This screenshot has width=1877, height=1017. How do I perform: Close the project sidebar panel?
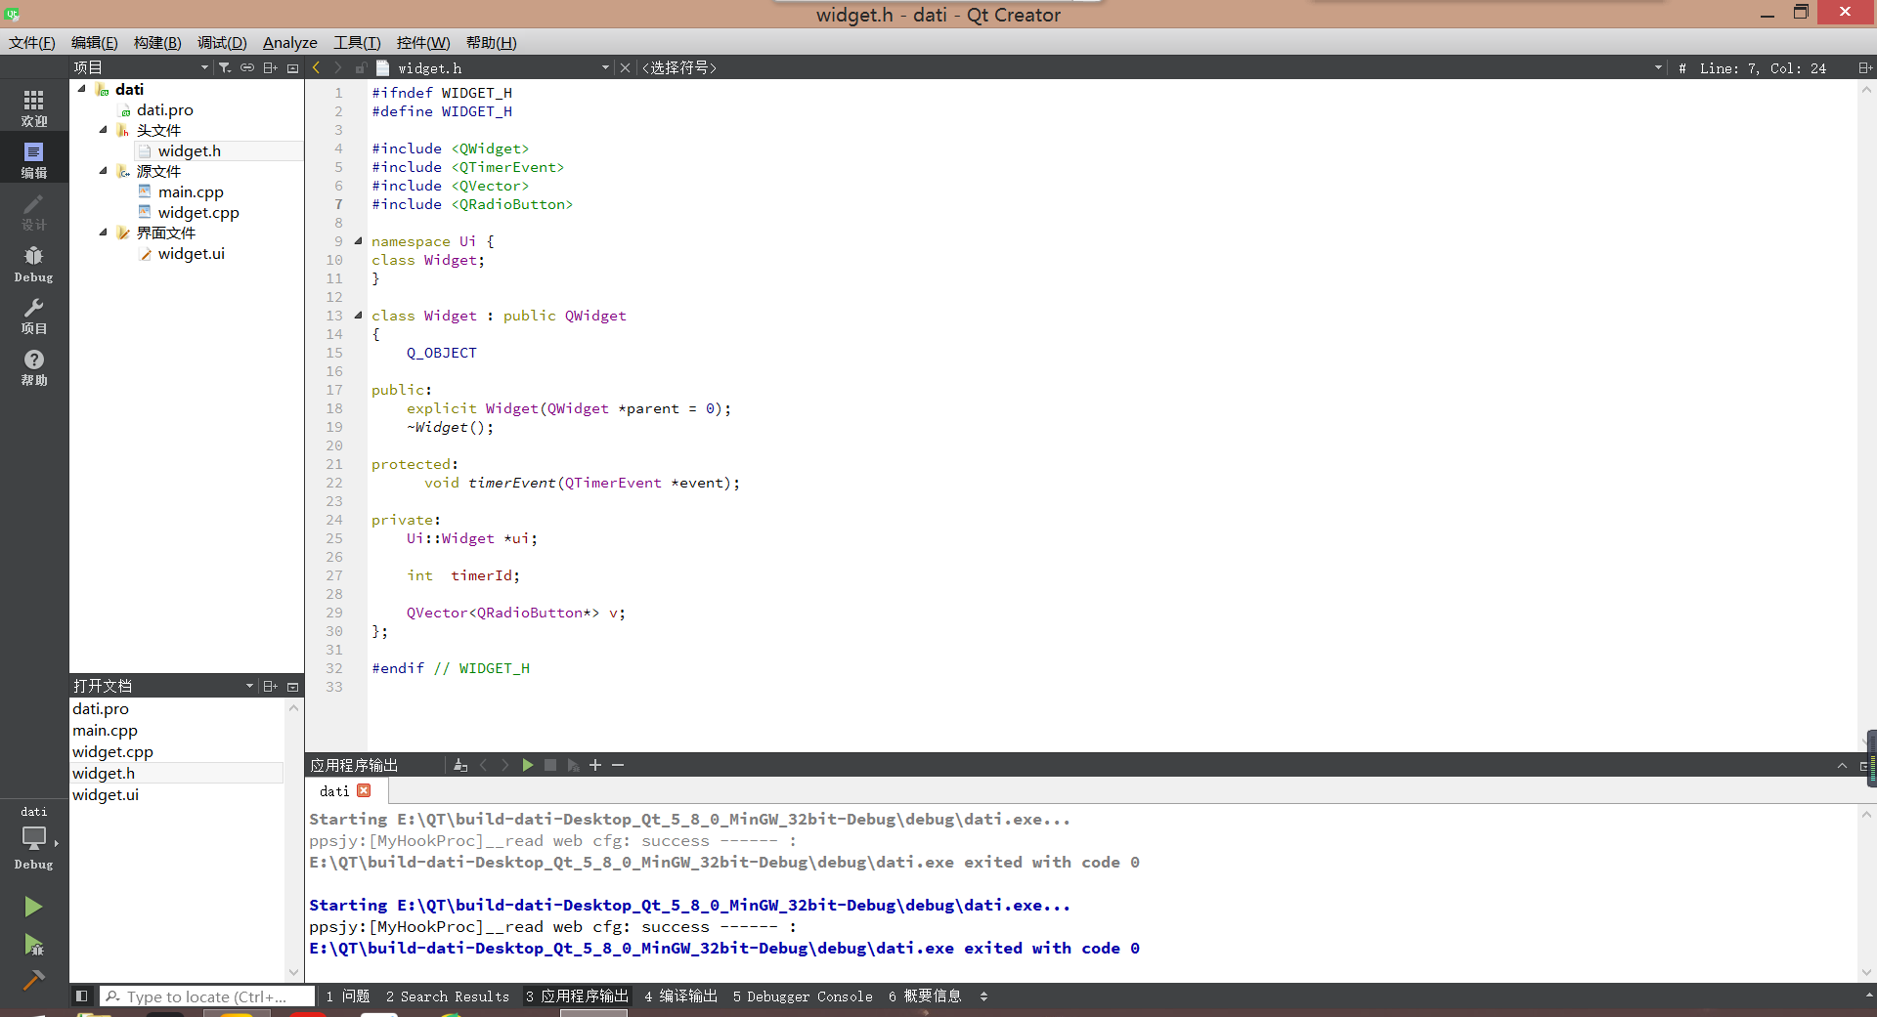pyautogui.click(x=292, y=67)
